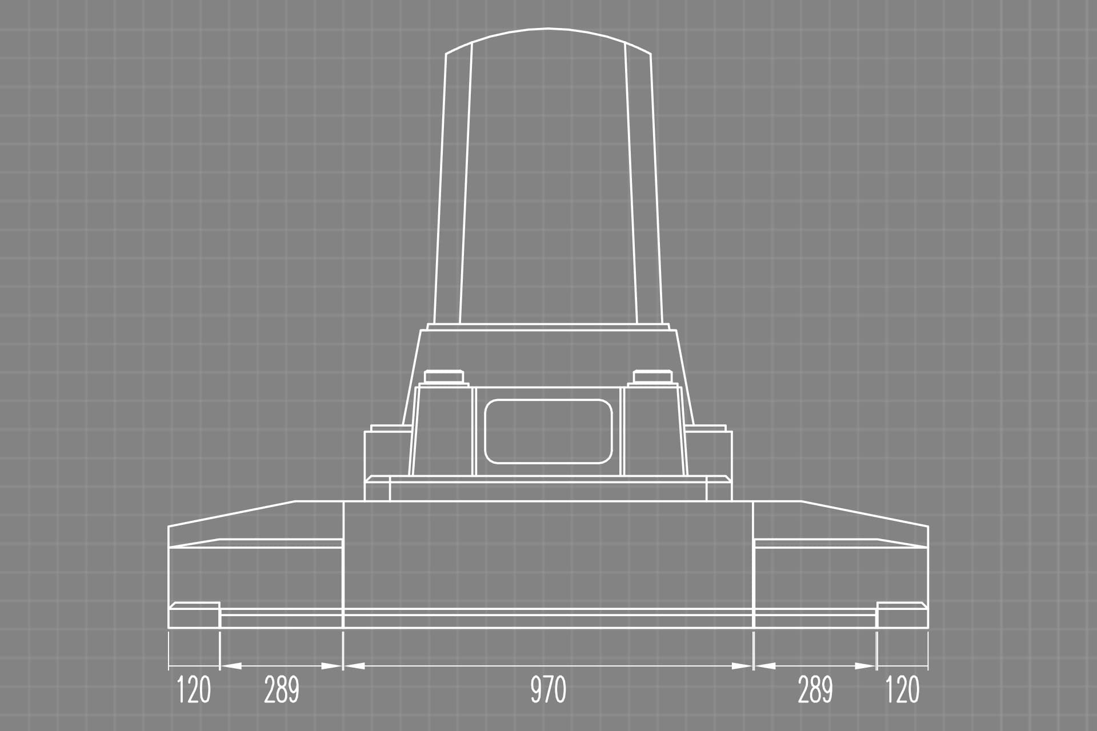This screenshot has width=1097, height=731.
Task: Select the left-side 120 dimension value
Action: 194,689
